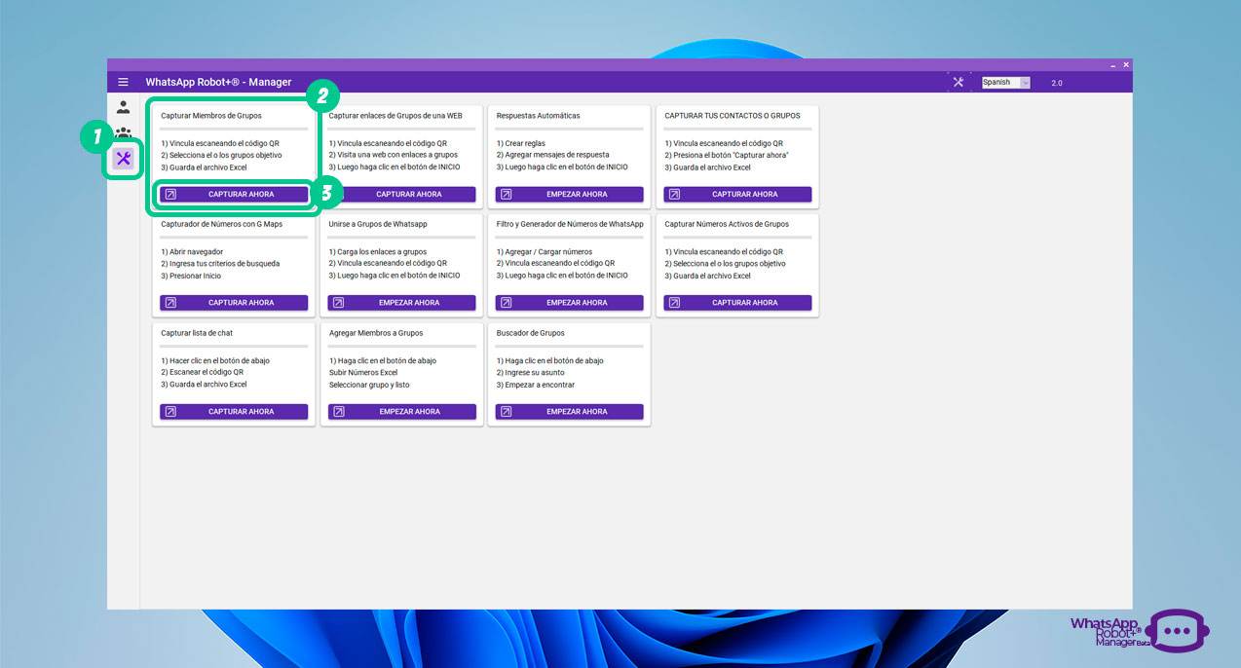This screenshot has height=668, width=1241.
Task: Start Buscador de Grupos with EMPEZAR AHORA
Action: (x=570, y=411)
